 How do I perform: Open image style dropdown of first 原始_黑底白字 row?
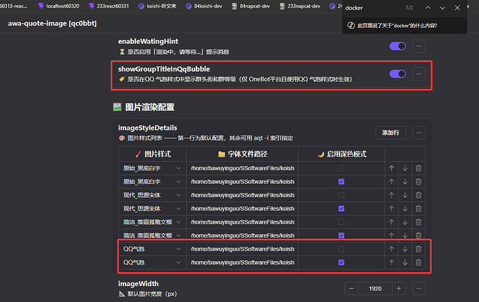(152, 168)
